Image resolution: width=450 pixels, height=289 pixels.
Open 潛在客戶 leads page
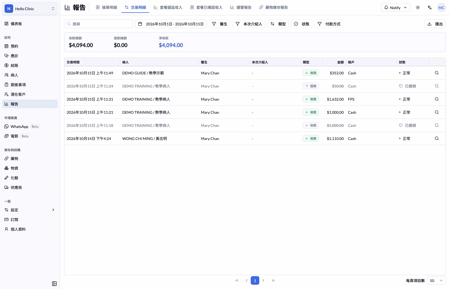pos(30,94)
